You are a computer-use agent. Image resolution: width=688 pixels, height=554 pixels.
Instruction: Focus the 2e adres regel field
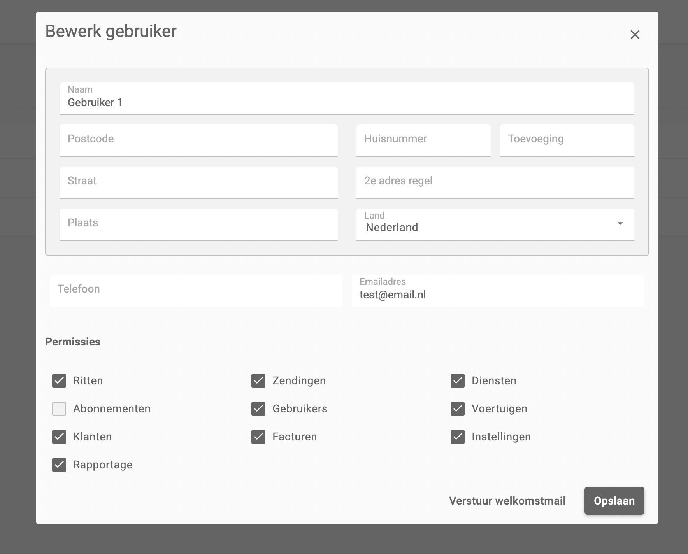[x=495, y=182]
